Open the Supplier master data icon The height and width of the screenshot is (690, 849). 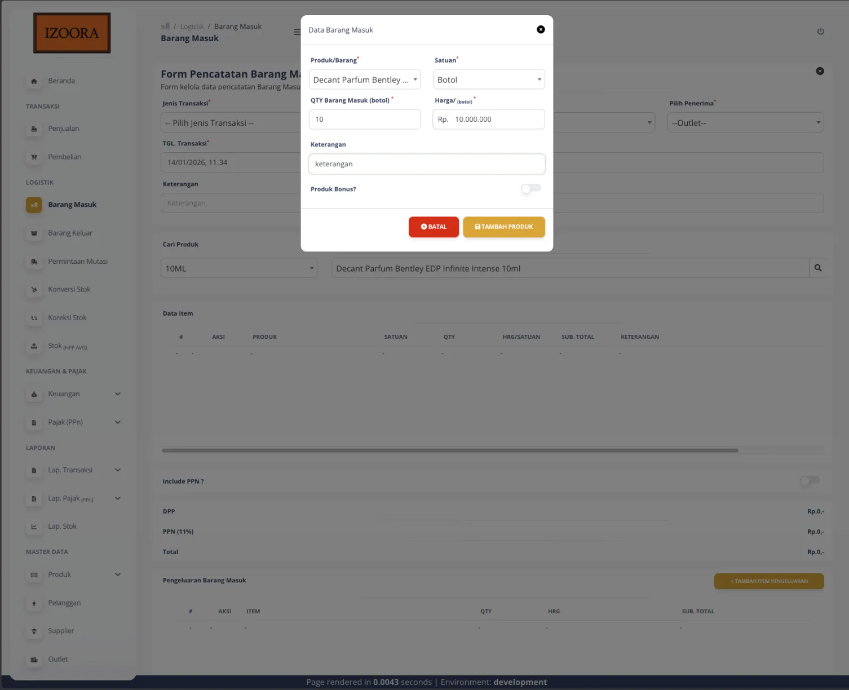click(x=34, y=631)
